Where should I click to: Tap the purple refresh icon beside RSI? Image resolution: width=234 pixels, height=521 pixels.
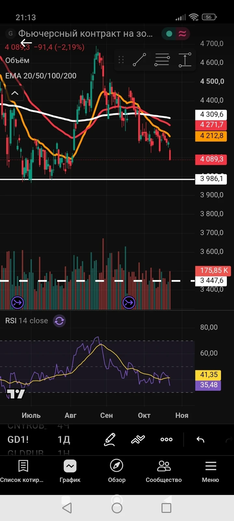[x=59, y=321]
